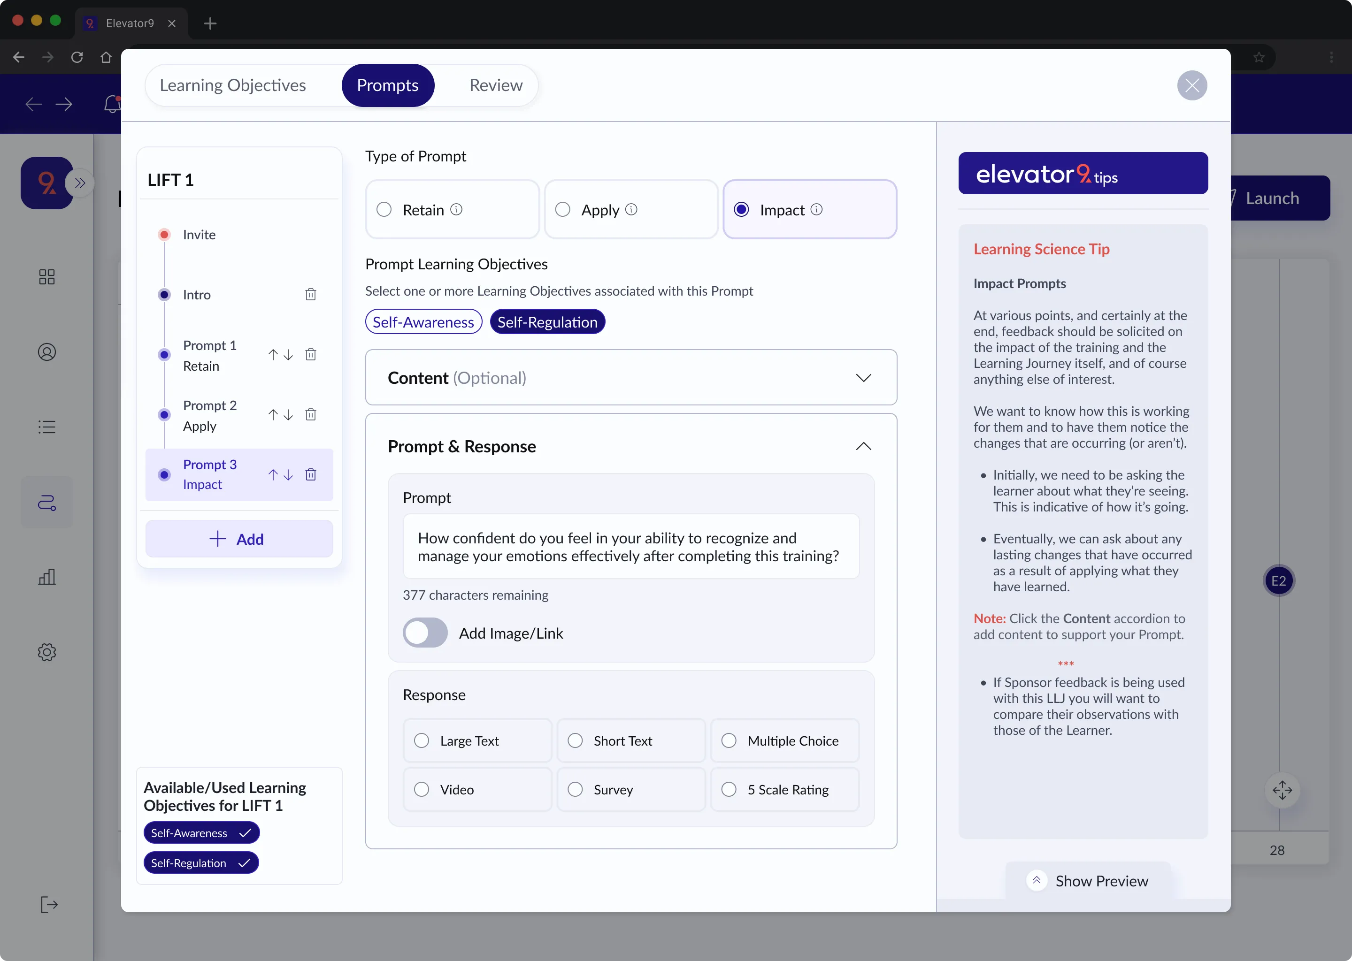Delete Prompt 2 Apply using its trash icon
The image size is (1352, 961).
(311, 414)
